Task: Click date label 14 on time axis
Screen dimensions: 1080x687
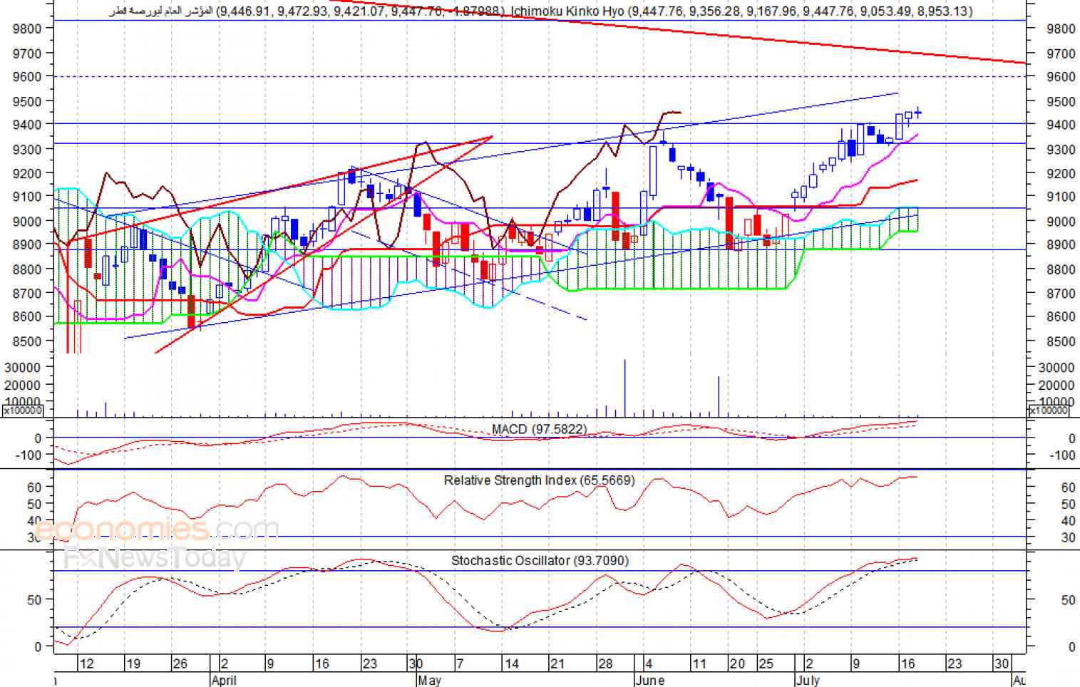Action: pyautogui.click(x=511, y=663)
